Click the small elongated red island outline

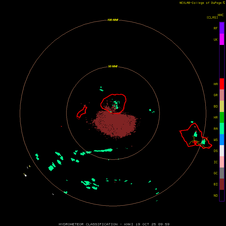pyautogui.click(x=82, y=113)
